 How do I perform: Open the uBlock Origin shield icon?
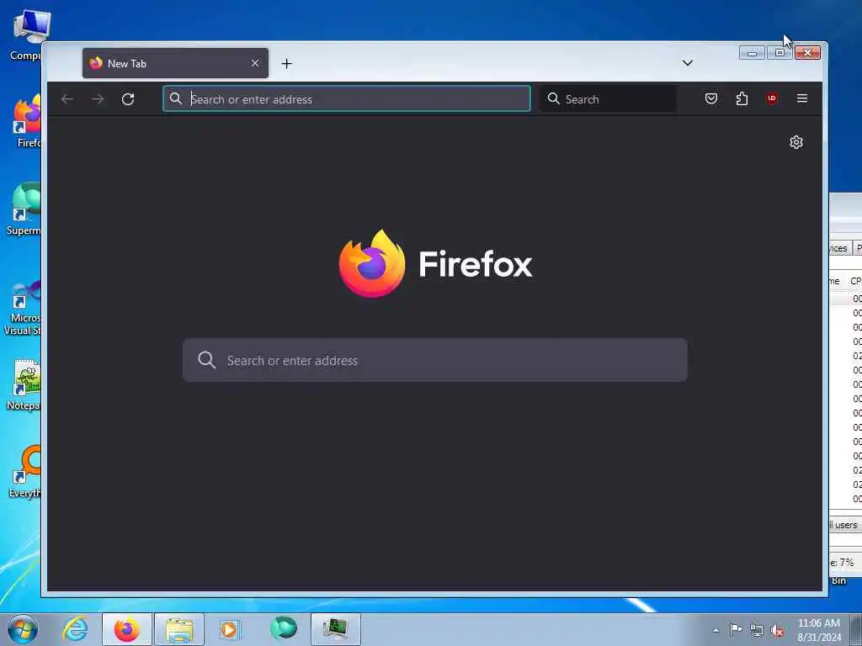[x=772, y=99]
